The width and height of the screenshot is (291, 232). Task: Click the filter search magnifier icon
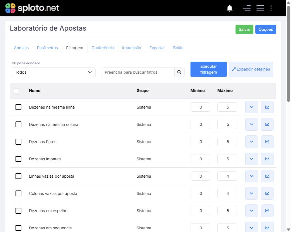point(179,72)
